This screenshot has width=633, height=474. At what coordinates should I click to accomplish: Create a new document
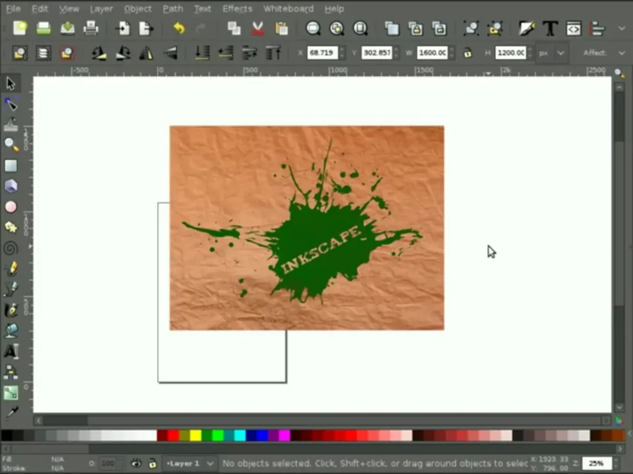coord(20,28)
